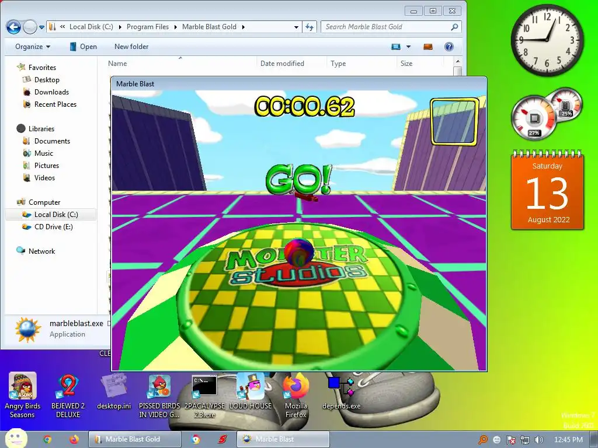
Task: Click the marbleblast.exe icon in details pane
Action: pyautogui.click(x=28, y=330)
